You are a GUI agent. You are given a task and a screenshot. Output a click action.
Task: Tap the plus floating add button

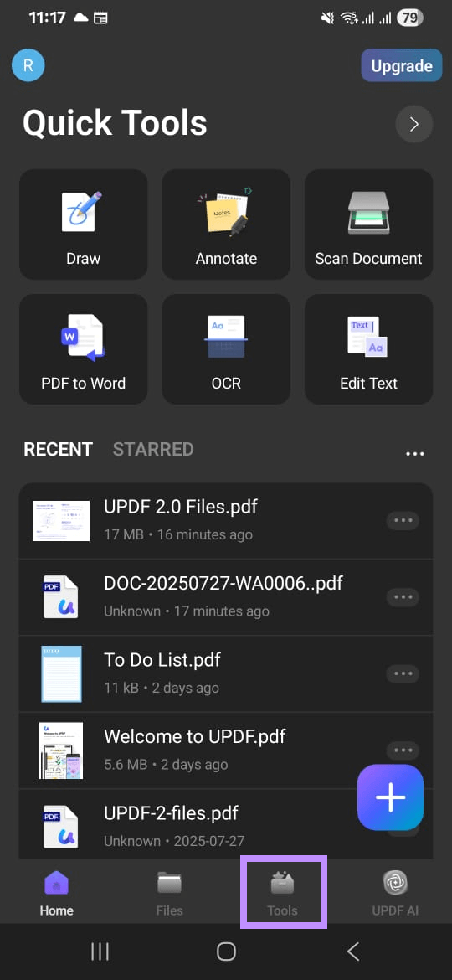[x=390, y=797]
